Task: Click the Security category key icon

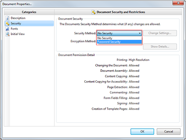Action: coord(7,23)
